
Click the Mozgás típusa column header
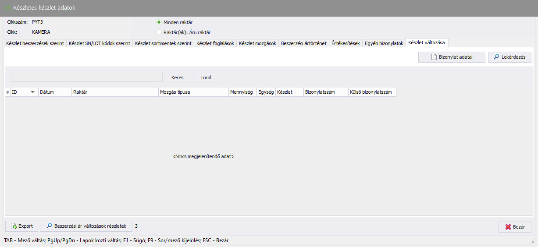193,92
